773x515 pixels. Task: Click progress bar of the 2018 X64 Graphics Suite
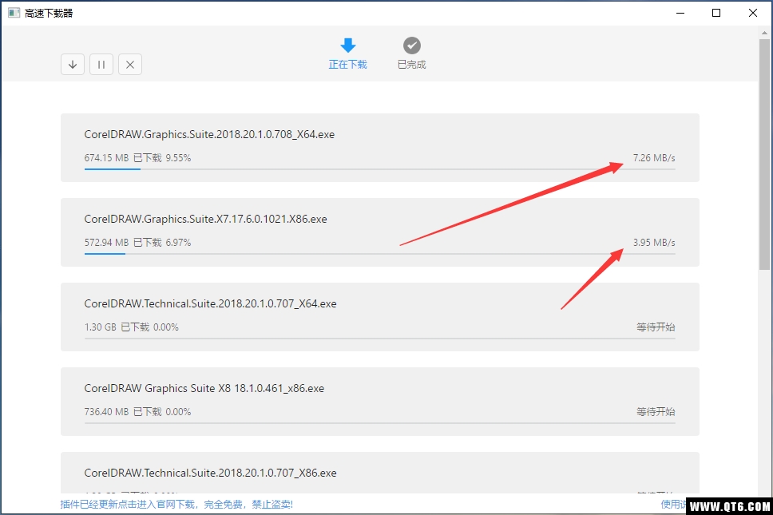coord(379,169)
